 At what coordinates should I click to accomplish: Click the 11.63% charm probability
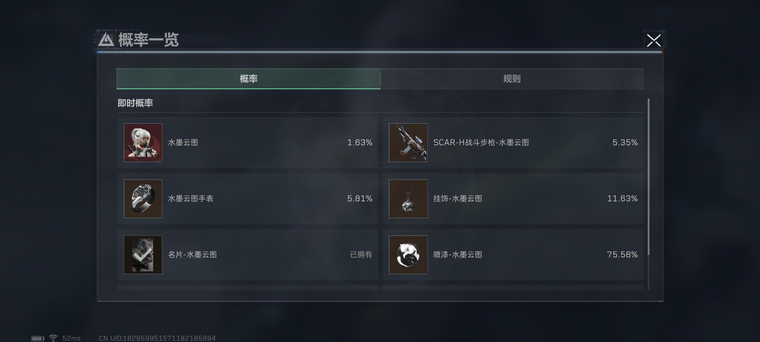pos(622,199)
